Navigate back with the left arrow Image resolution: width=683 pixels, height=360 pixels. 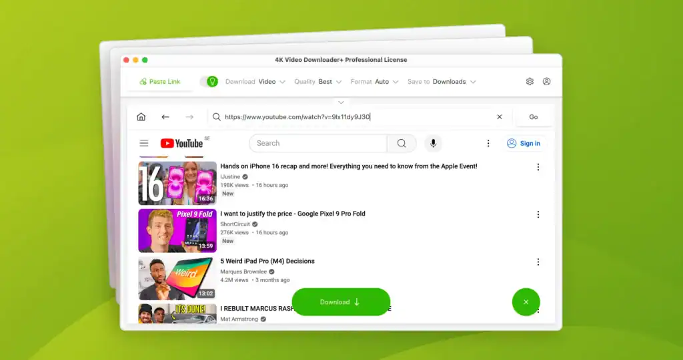pyautogui.click(x=165, y=117)
